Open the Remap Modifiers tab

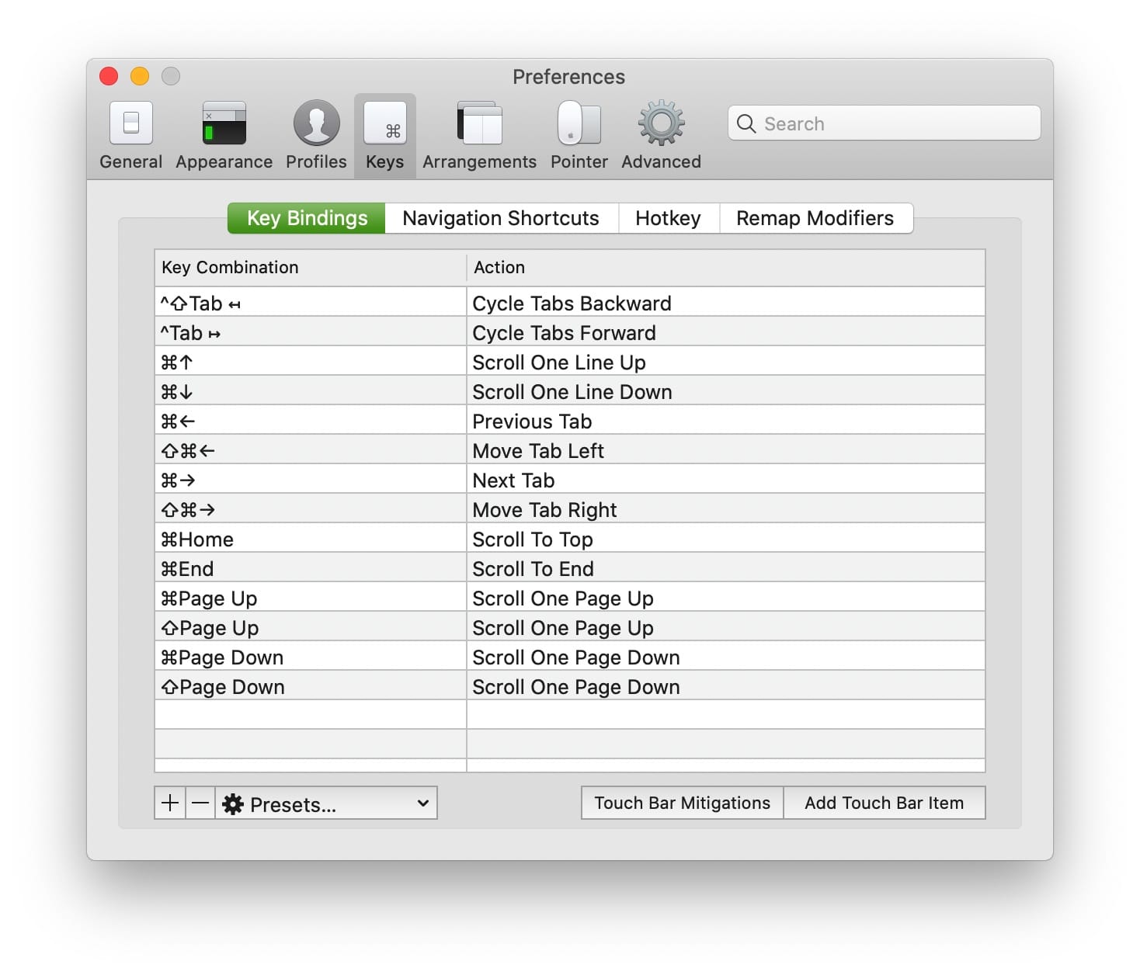(815, 218)
